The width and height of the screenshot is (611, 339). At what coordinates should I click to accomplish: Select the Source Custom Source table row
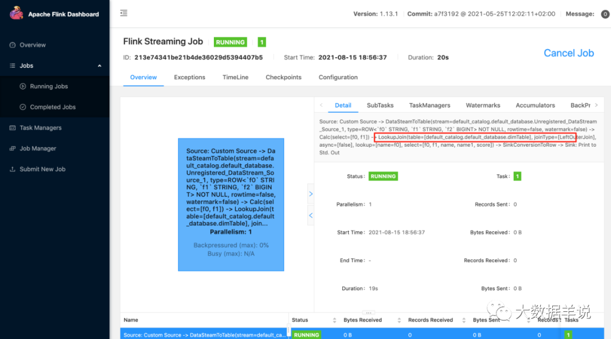(x=362, y=334)
